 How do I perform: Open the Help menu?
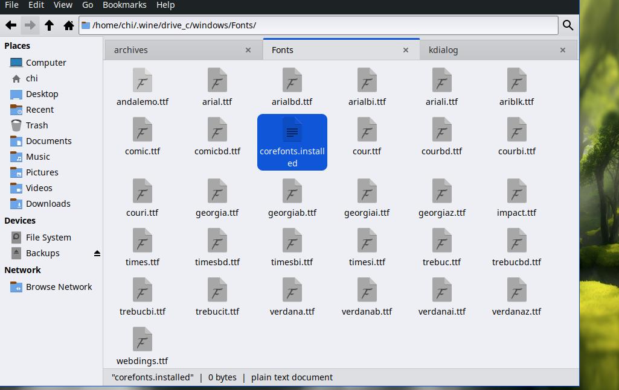click(x=165, y=5)
